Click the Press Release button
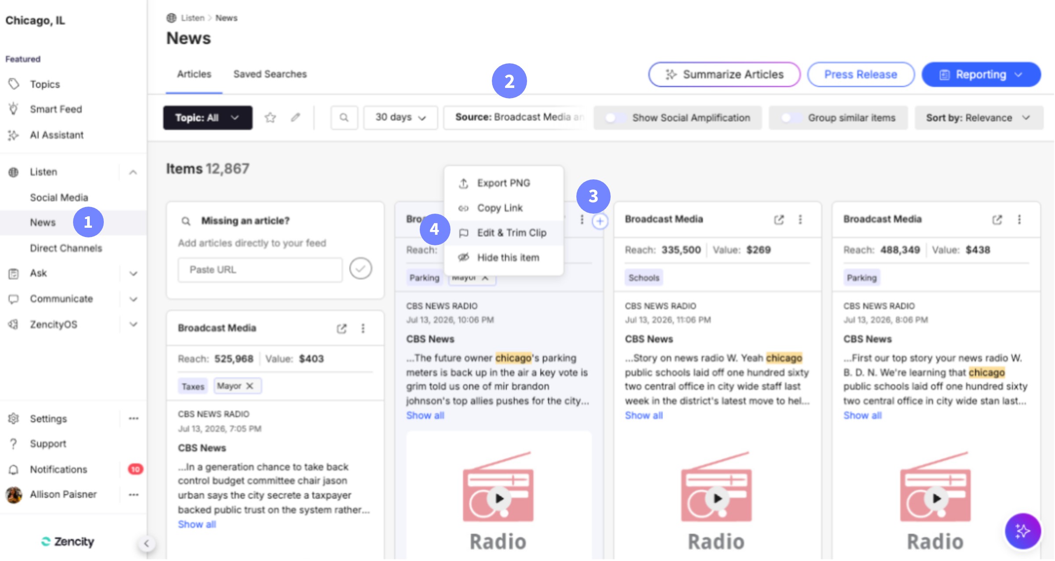This screenshot has height=561, width=1055. 861,74
